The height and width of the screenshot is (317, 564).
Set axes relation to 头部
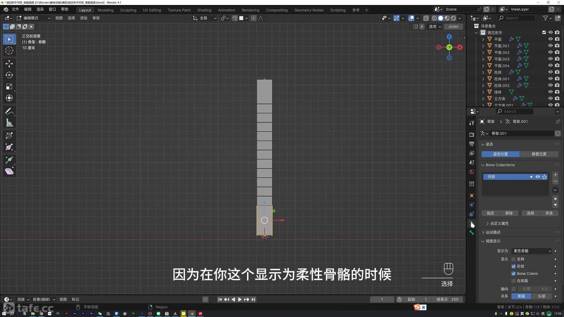click(x=541, y=296)
